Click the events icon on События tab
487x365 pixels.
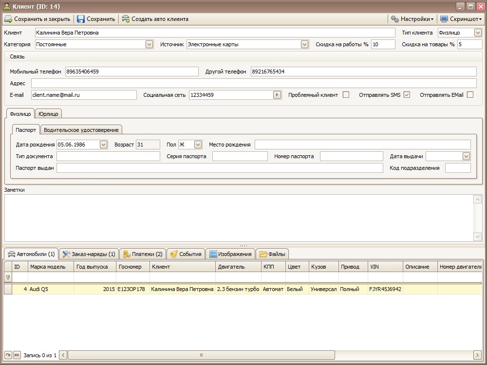click(x=174, y=254)
